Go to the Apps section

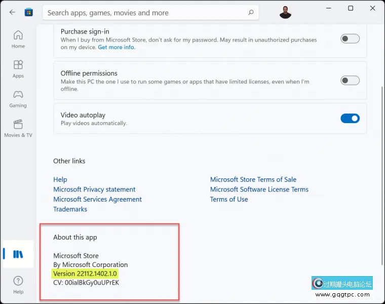click(x=18, y=69)
